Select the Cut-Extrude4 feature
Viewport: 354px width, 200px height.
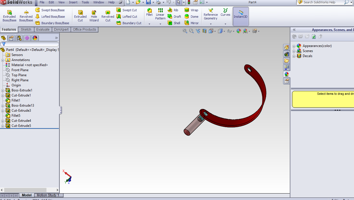(21, 121)
